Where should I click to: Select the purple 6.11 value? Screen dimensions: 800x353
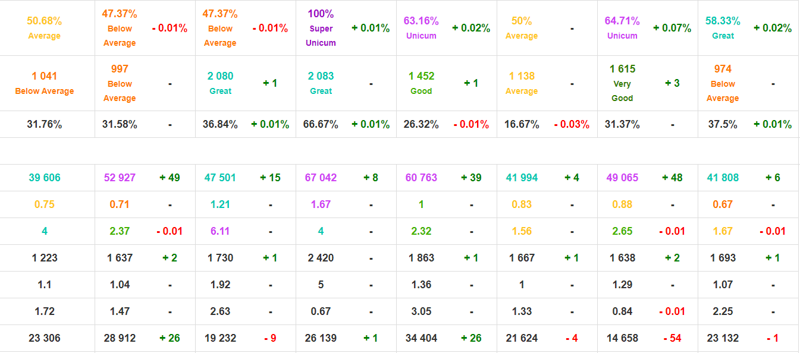coord(220,231)
